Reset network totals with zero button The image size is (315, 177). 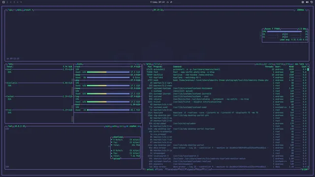pos(122,126)
